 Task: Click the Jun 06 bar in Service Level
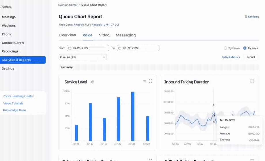click(76, 133)
